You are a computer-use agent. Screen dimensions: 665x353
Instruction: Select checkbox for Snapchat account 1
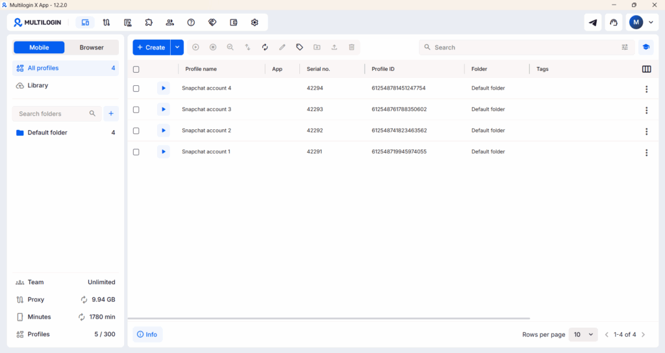tap(136, 152)
